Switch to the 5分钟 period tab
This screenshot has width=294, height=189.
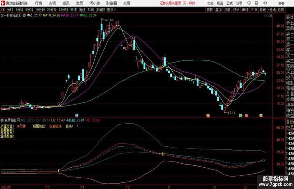click(x=29, y=10)
